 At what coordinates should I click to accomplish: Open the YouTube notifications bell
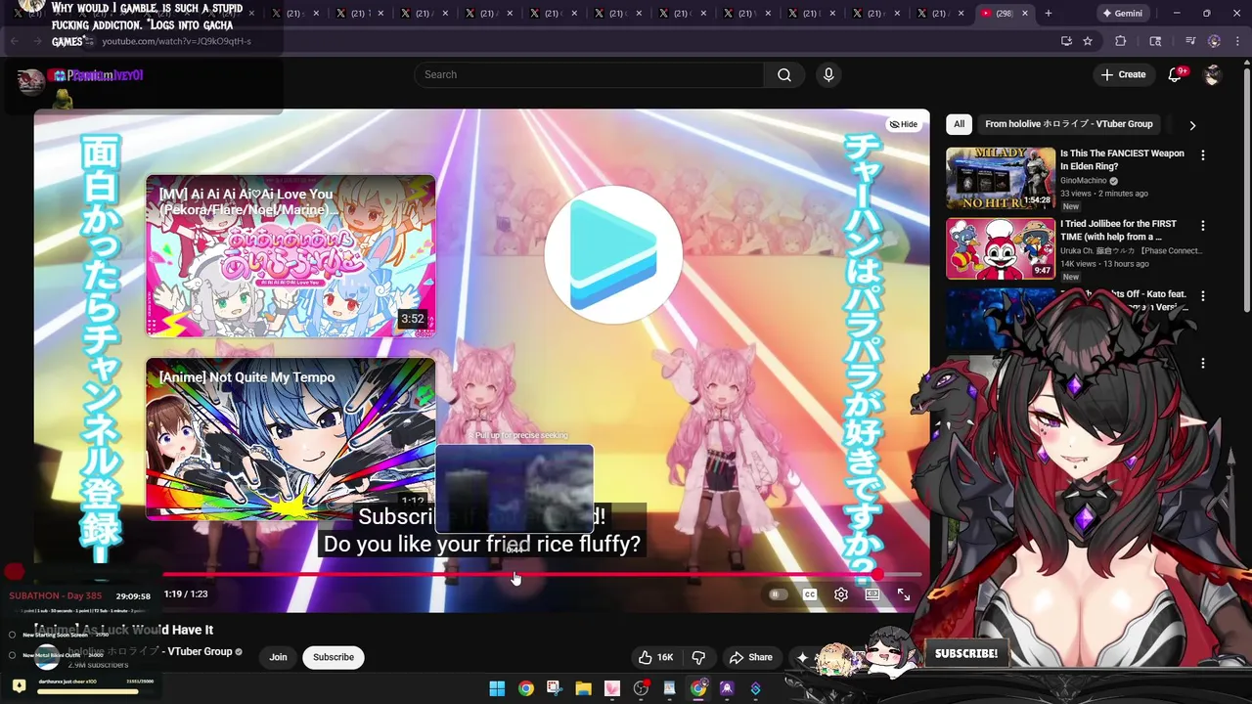(1175, 74)
